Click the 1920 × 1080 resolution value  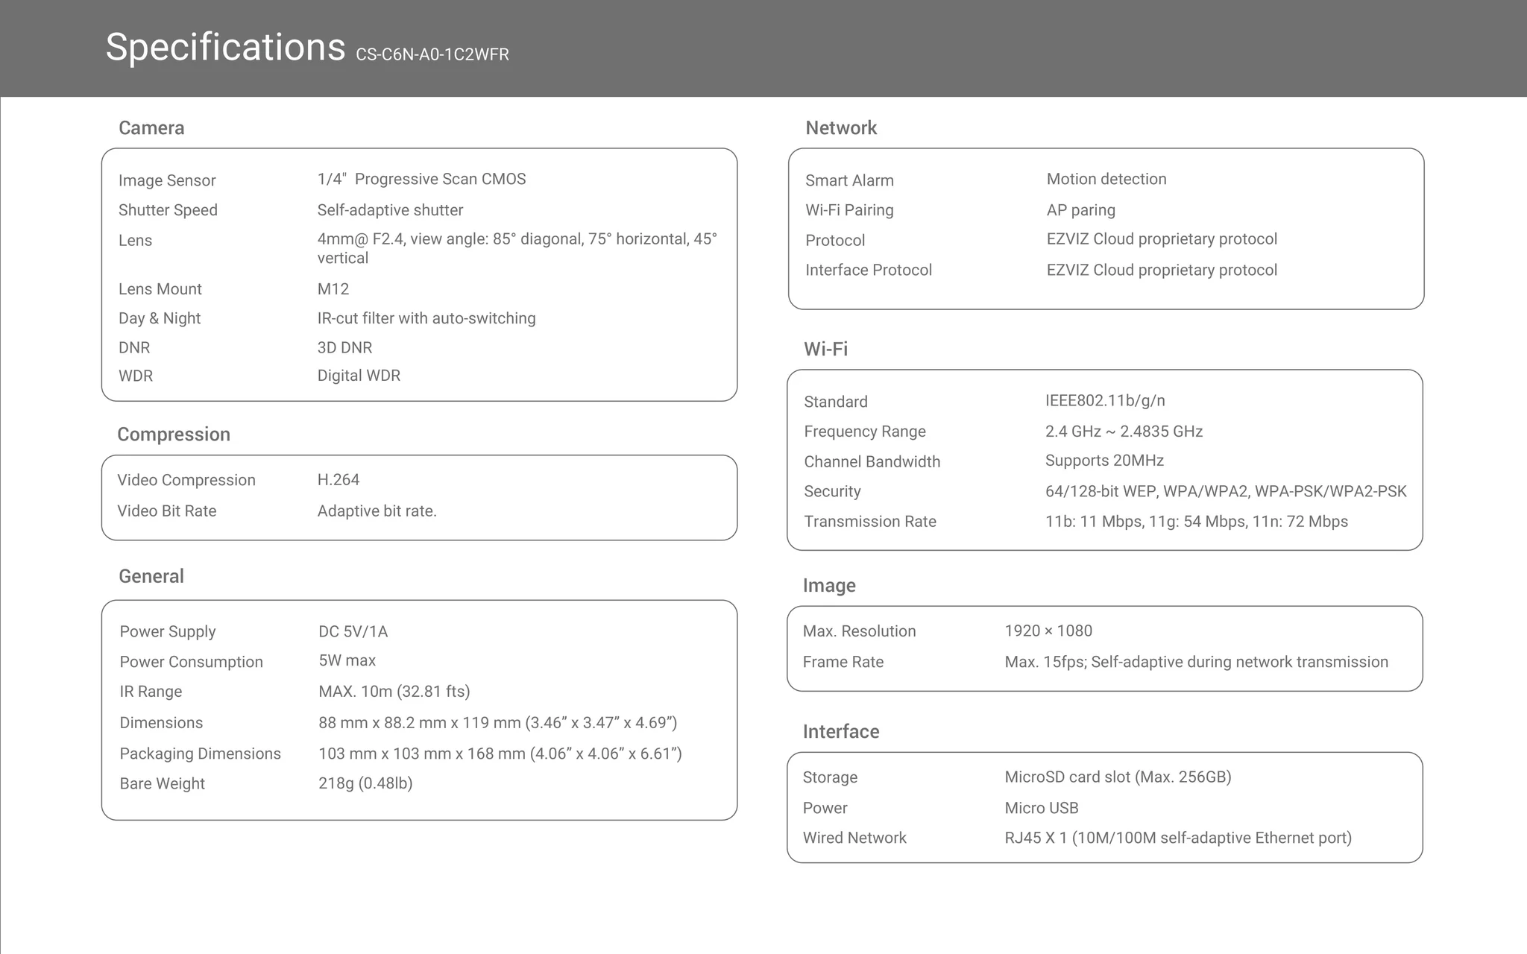pyautogui.click(x=1048, y=631)
